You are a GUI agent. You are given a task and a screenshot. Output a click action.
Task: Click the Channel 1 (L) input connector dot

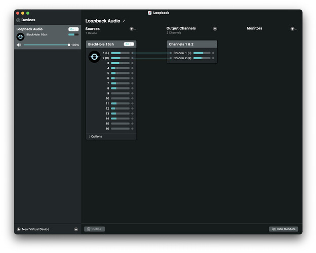tap(171, 53)
